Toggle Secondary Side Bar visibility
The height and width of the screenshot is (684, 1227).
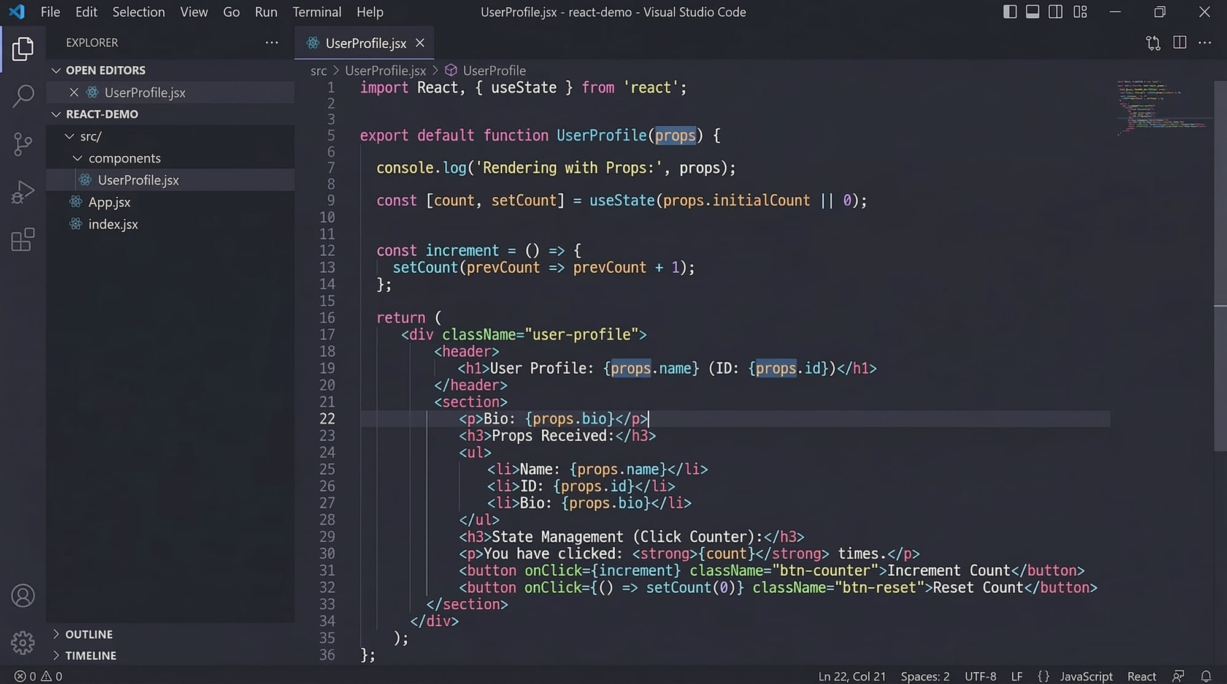(x=1055, y=12)
